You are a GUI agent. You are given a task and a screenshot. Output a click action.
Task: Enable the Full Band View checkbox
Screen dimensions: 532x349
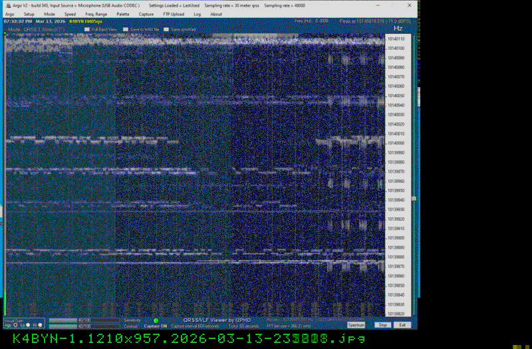(87, 30)
